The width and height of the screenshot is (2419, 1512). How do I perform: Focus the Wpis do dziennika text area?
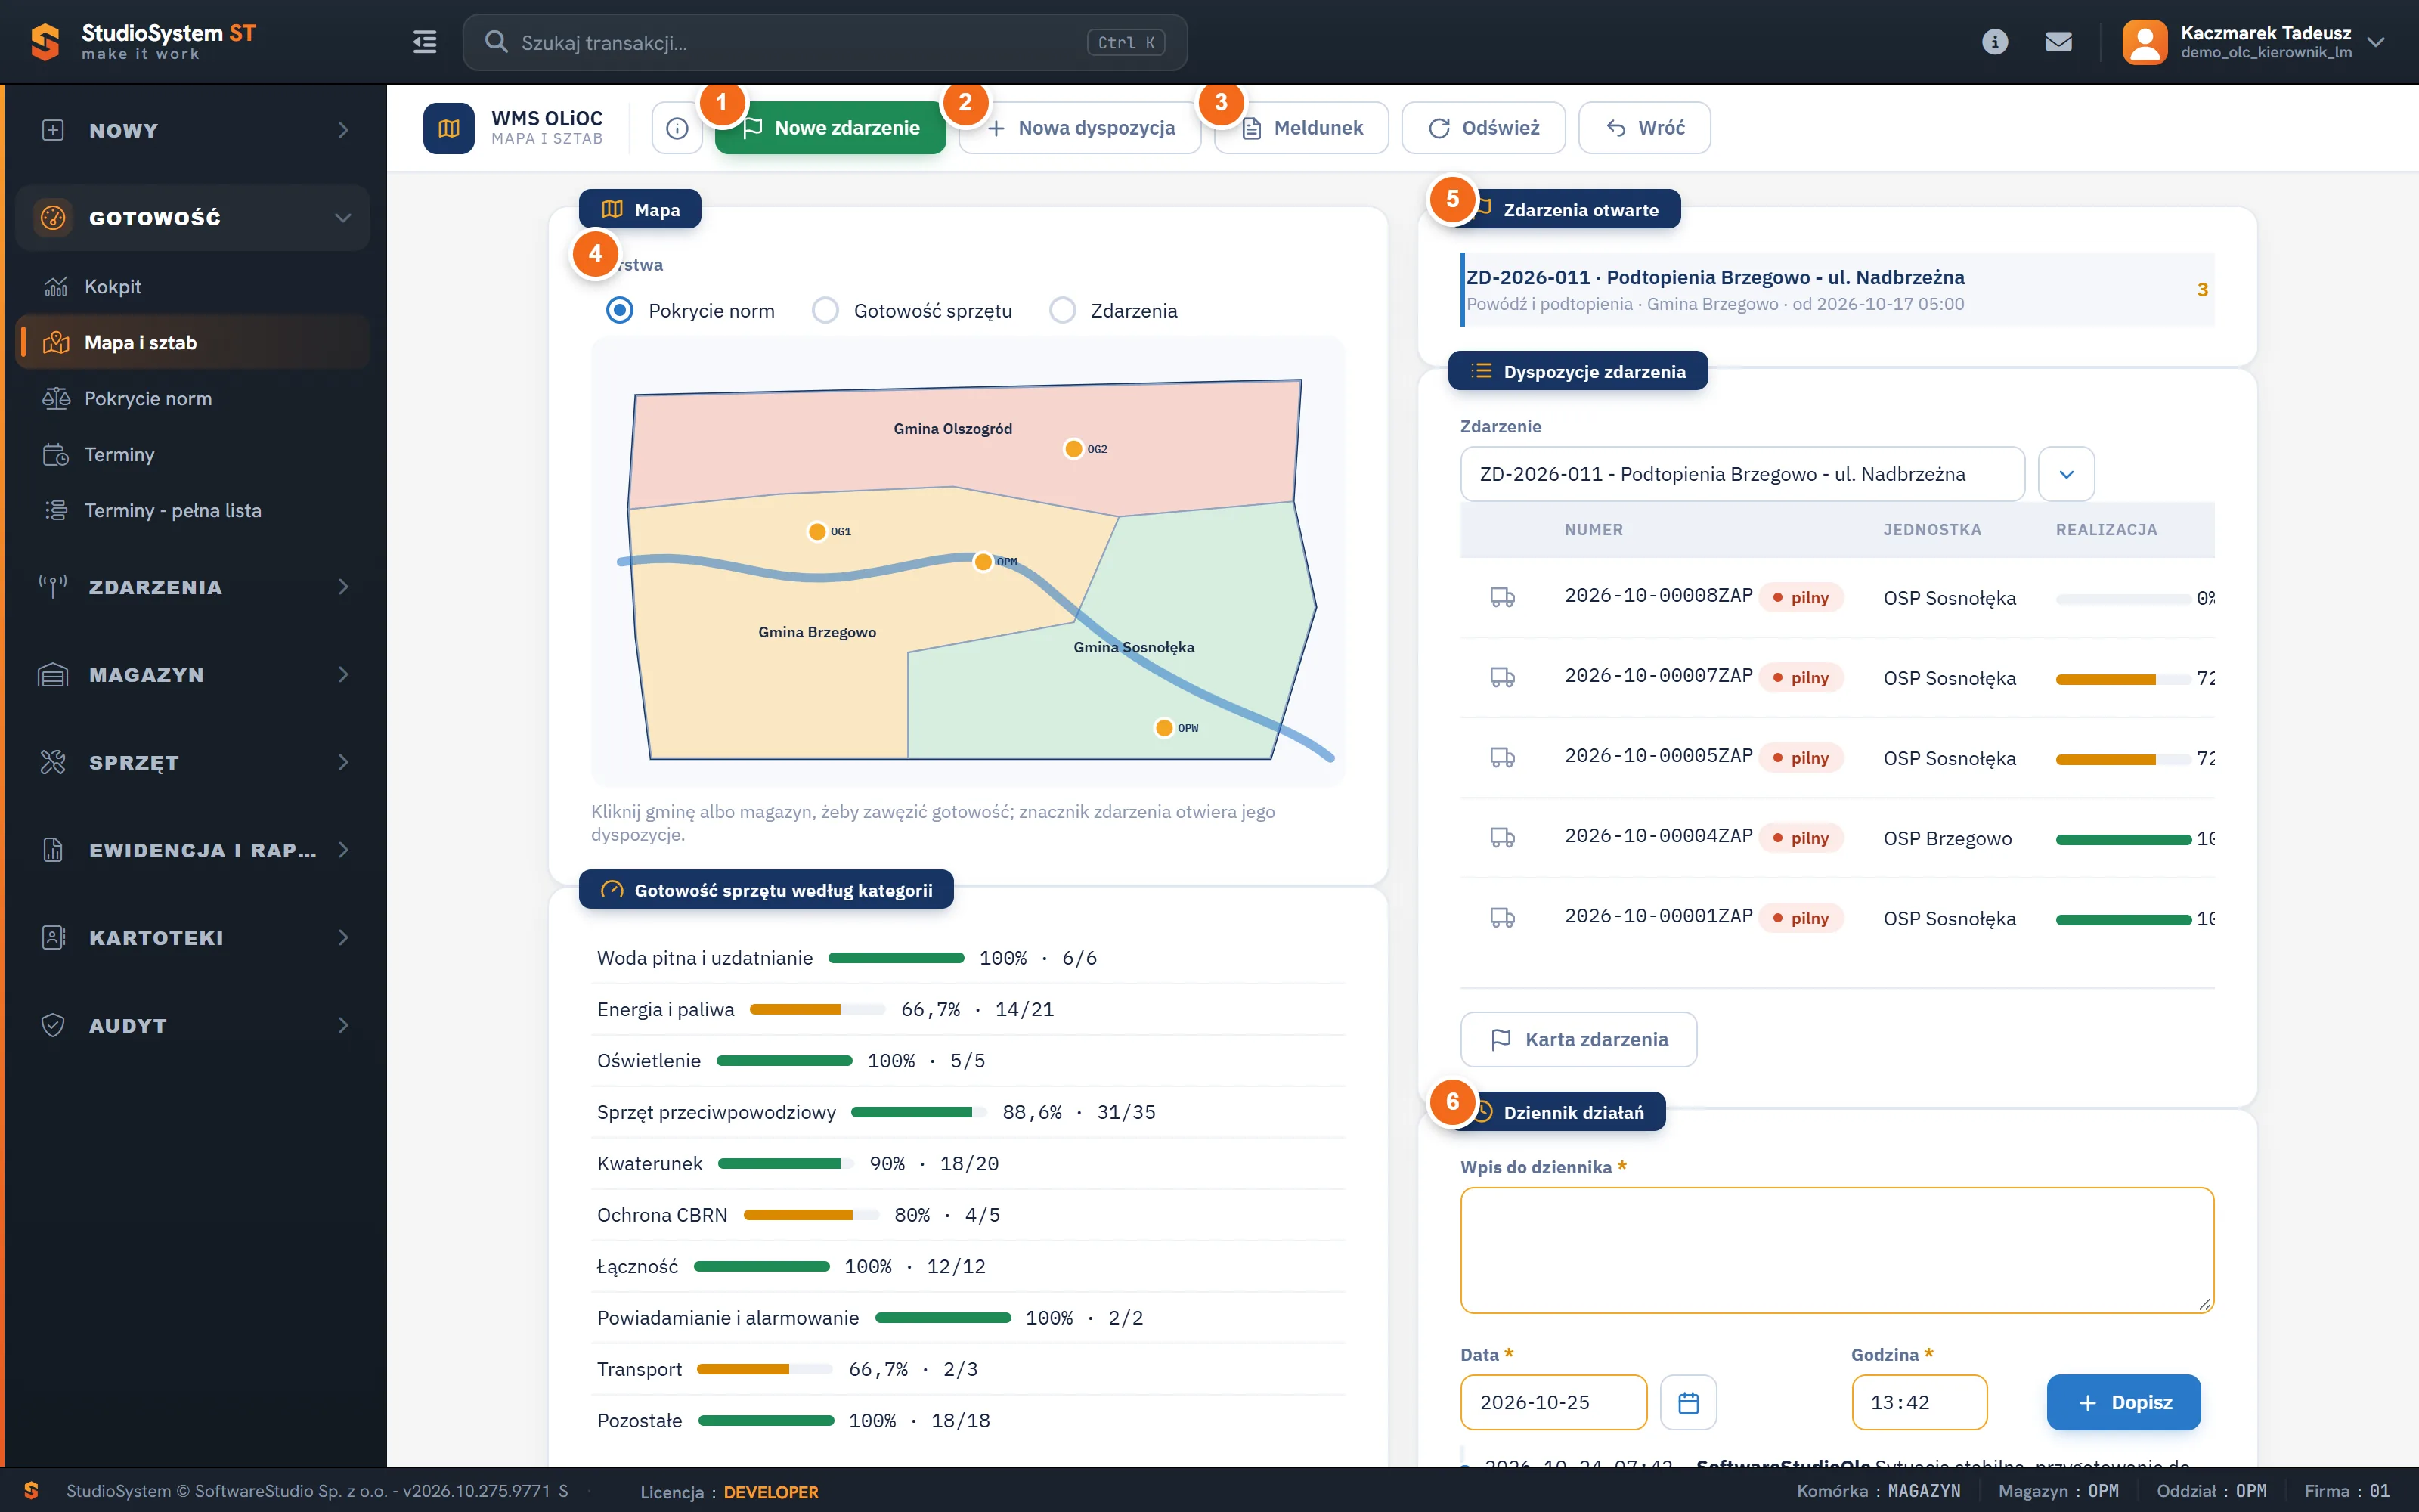[x=1836, y=1250]
